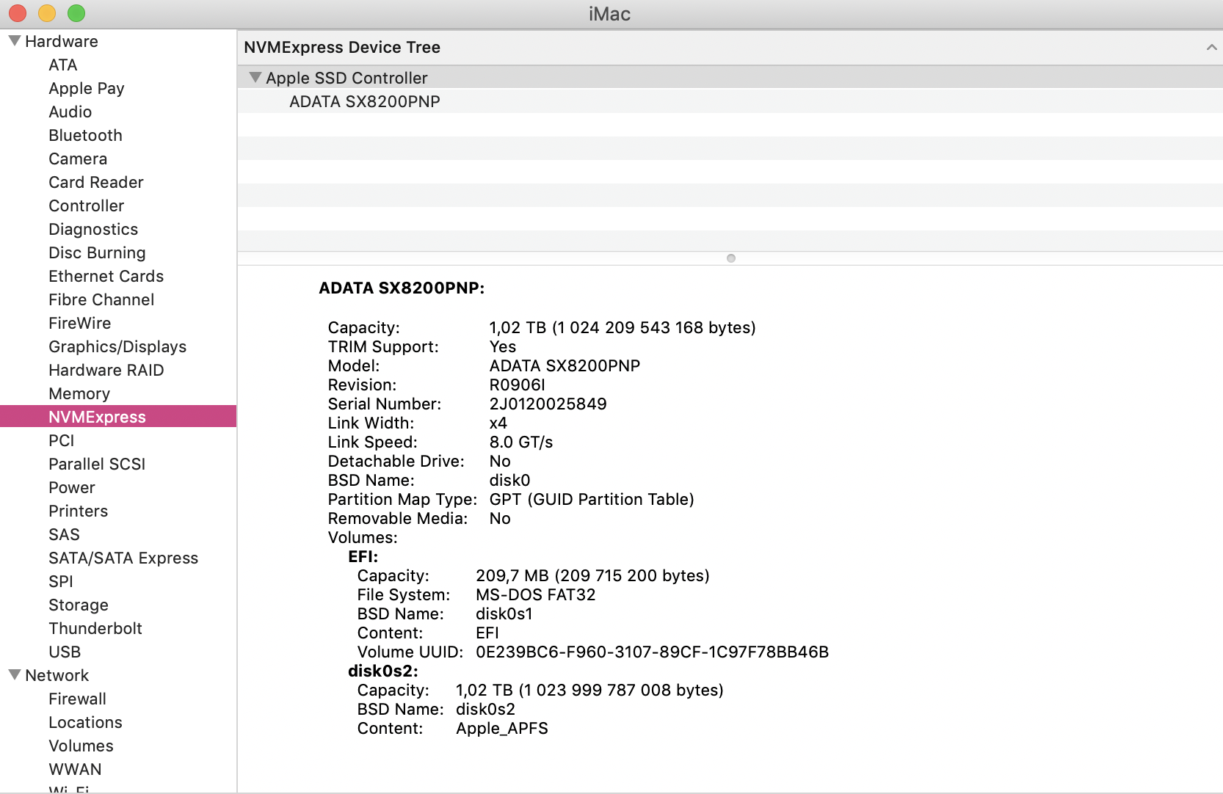This screenshot has width=1223, height=794.
Task: Select Controller in the sidebar
Action: [87, 205]
